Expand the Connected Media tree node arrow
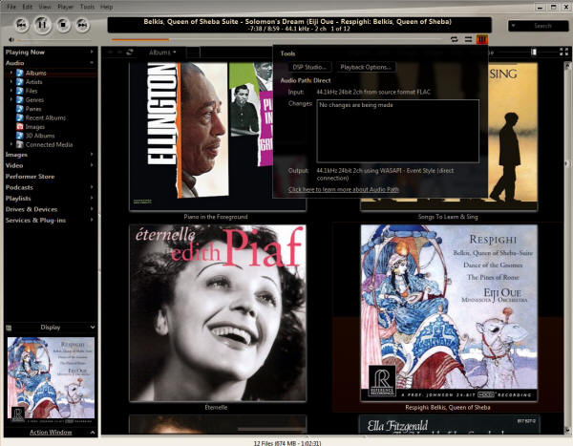 tap(11, 144)
